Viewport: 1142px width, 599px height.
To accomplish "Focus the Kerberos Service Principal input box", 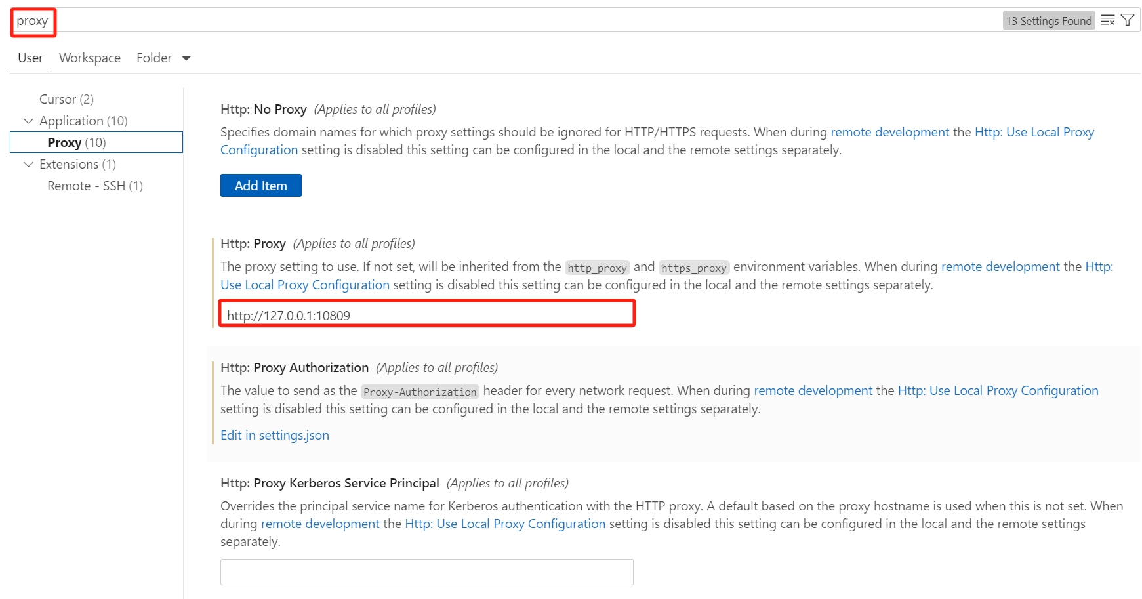I will pos(426,572).
